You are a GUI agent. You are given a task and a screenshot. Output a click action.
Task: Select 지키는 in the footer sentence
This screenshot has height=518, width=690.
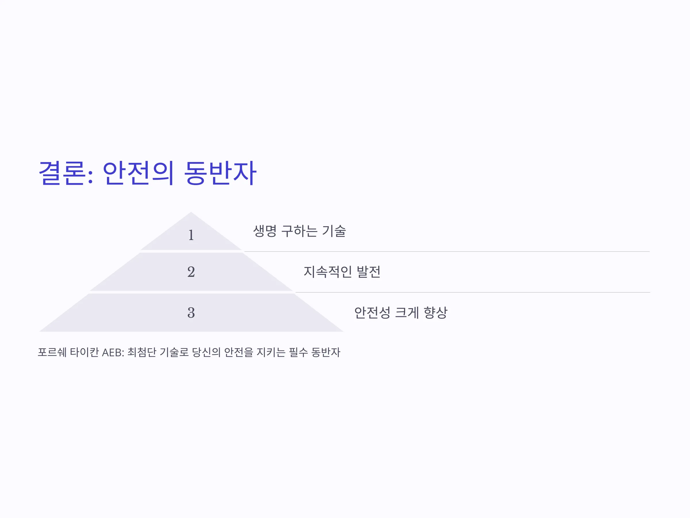(271, 352)
